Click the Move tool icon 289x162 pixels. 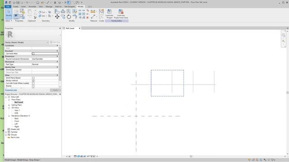(x=57, y=17)
